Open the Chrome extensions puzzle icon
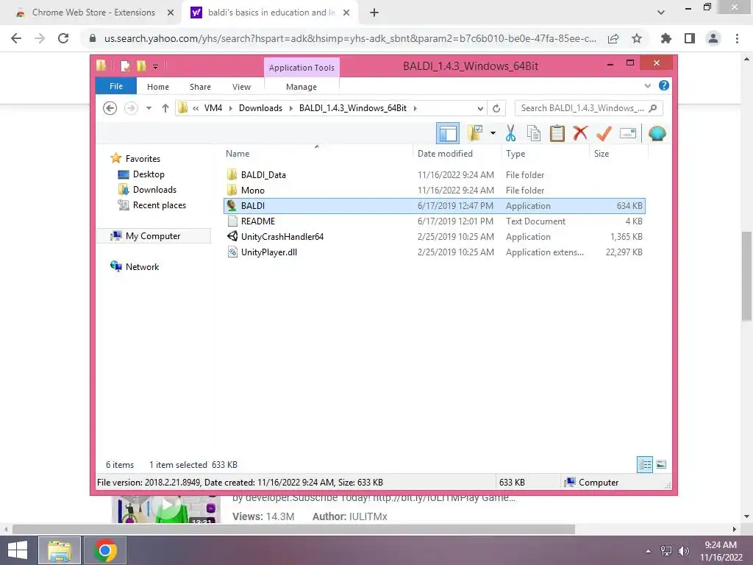 666,38
